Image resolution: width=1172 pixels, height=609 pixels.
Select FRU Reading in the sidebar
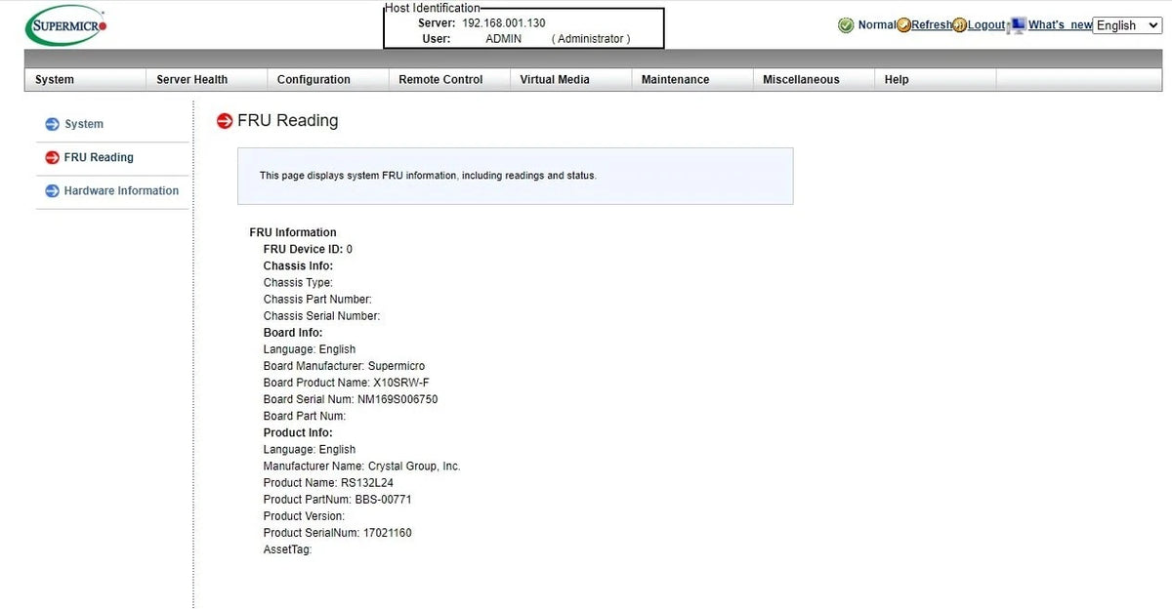pos(99,157)
